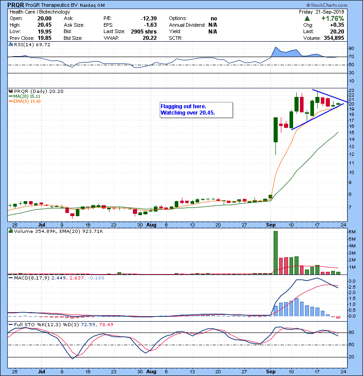
Task: Select the EPS value -1.63
Action: [x=150, y=25]
